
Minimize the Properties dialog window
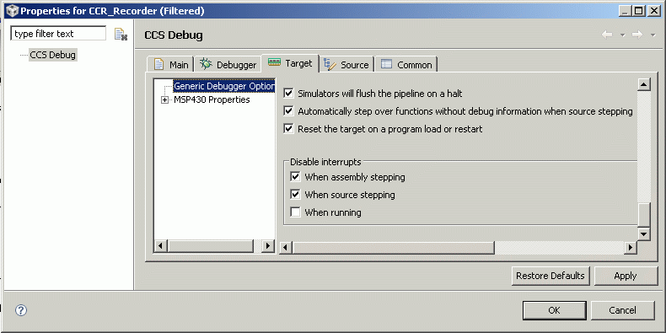pos(625,11)
